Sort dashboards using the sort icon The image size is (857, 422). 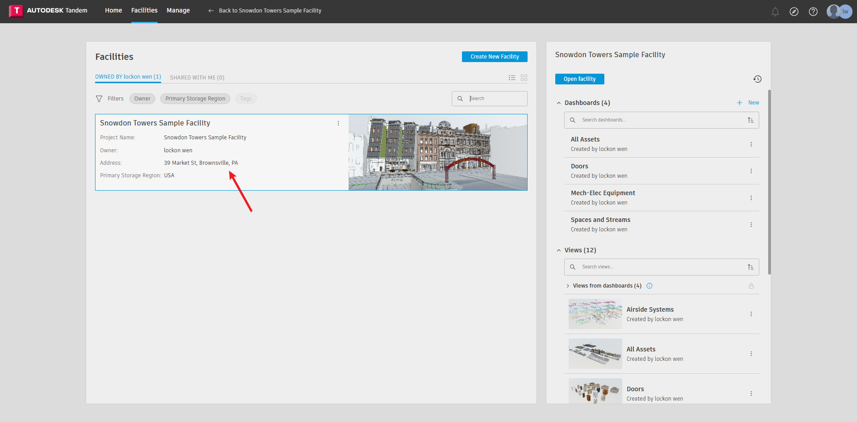tap(751, 120)
